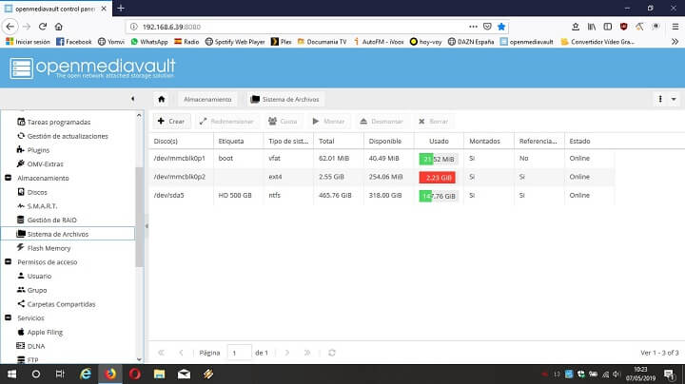Click the refresh icon in pagination bar

click(331, 353)
